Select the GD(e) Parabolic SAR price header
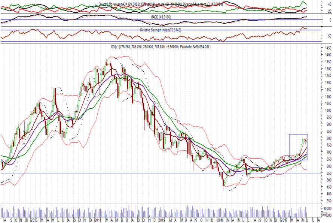Image resolution: width=333 pixels, height=223 pixels. coord(161,46)
